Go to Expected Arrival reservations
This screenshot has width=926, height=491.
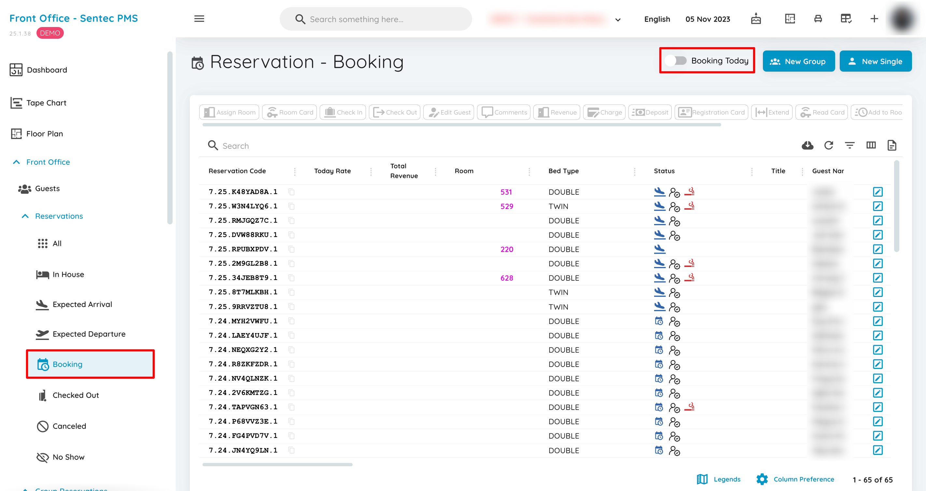[x=74, y=304]
